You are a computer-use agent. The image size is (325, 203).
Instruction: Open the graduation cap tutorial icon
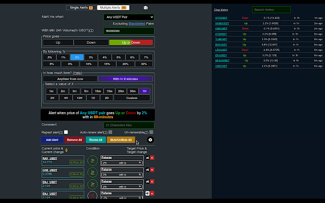pos(146,8)
